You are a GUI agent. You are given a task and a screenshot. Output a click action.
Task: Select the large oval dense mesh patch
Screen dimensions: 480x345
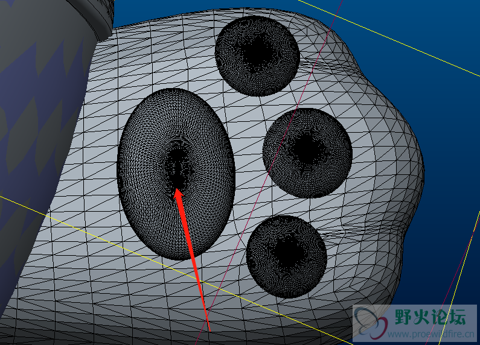tap(176, 174)
